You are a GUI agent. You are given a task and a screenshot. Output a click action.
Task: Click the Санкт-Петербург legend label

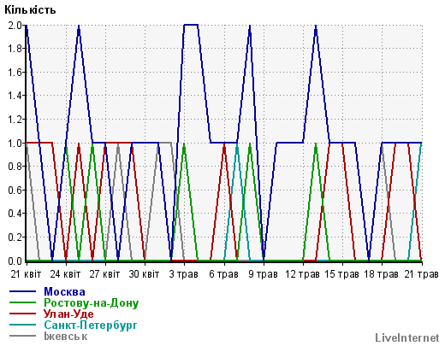[x=91, y=325]
